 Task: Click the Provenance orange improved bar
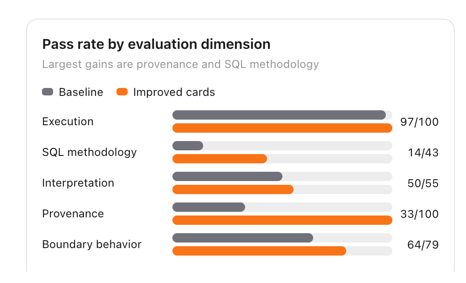tap(282, 220)
